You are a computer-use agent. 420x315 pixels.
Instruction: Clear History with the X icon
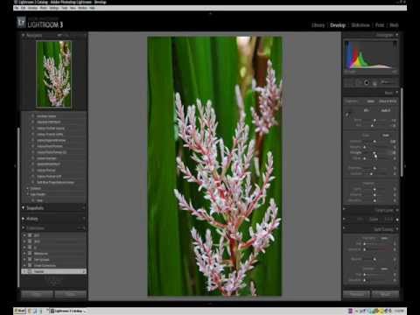[x=84, y=219]
